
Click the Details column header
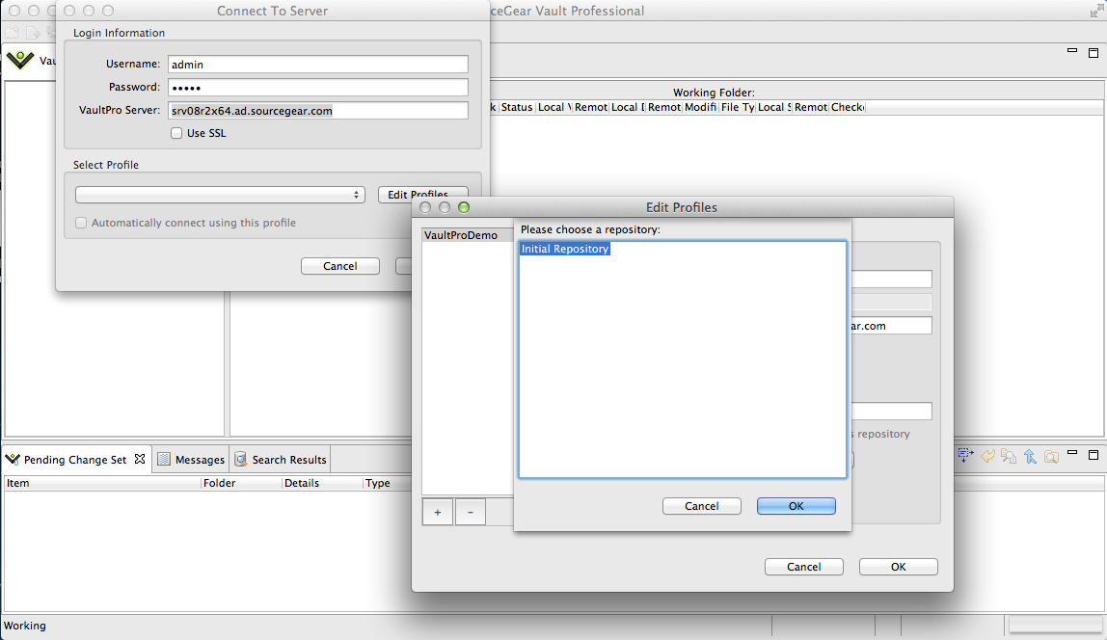[322, 483]
